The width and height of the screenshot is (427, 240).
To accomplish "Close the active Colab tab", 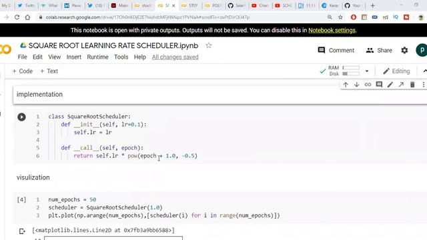I will [x=173, y=5].
